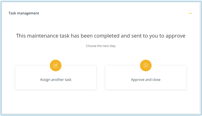Click the word "close" in the right card label
This screenshot has width=202, height=116.
coord(156,80)
